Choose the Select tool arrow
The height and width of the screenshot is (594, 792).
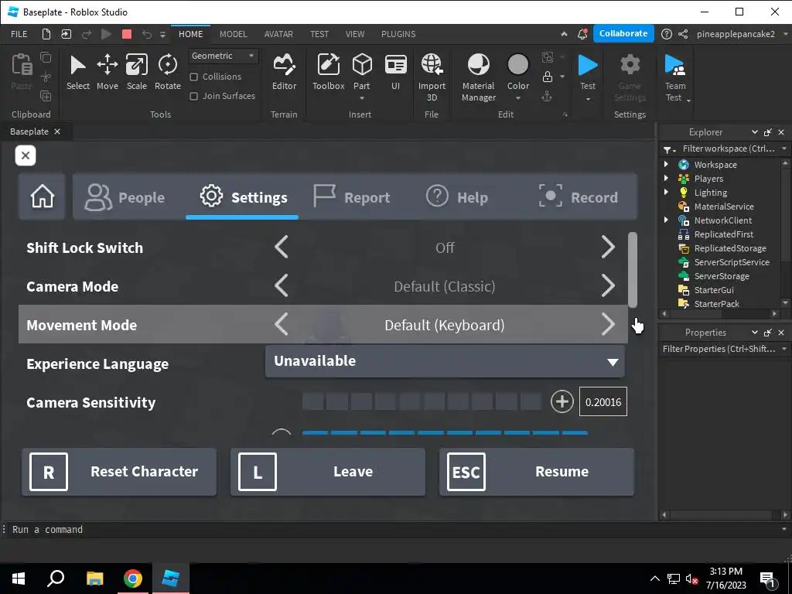(x=78, y=72)
